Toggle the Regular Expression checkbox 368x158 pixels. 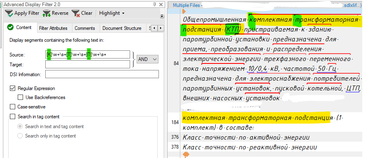pyautogui.click(x=12, y=88)
